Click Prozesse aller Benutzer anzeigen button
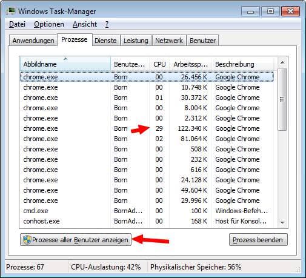306x278 pixels. pyautogui.click(x=76, y=240)
